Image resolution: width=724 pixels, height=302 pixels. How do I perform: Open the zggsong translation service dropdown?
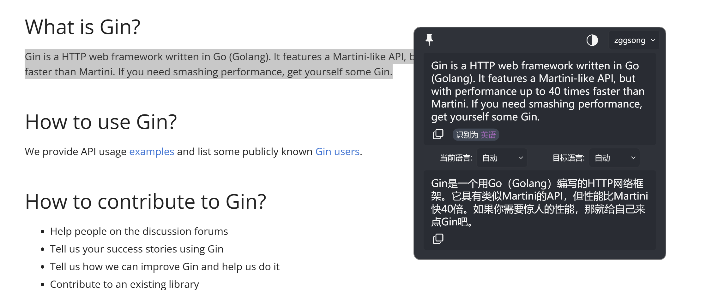pyautogui.click(x=634, y=40)
